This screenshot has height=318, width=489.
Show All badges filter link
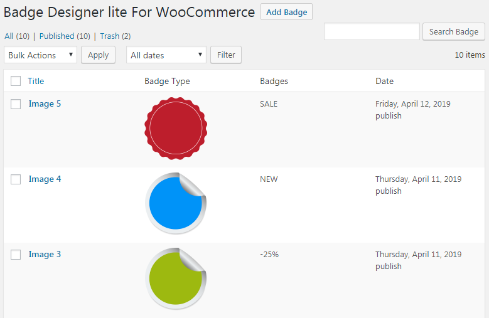tap(9, 36)
